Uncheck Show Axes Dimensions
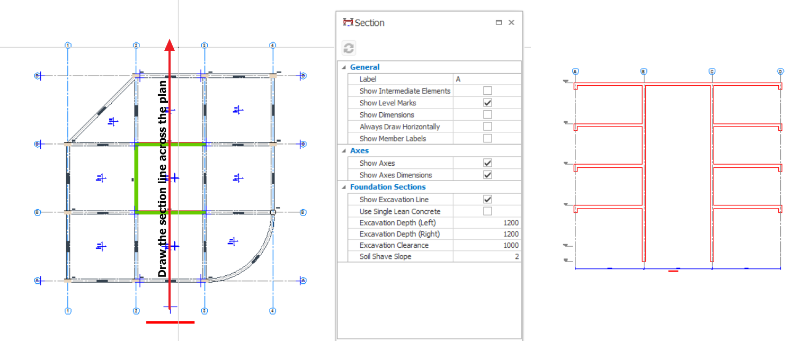The width and height of the screenshot is (800, 341). (487, 175)
